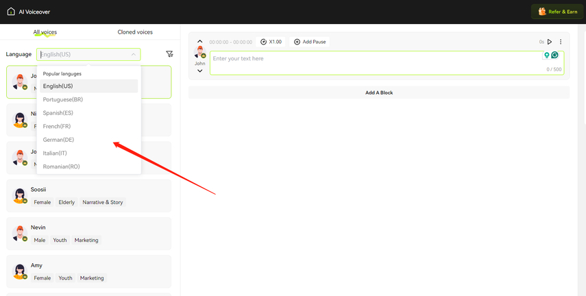Viewport: 586px width, 296px height.
Task: Click the Marketing tag on Nevin
Action: point(86,240)
